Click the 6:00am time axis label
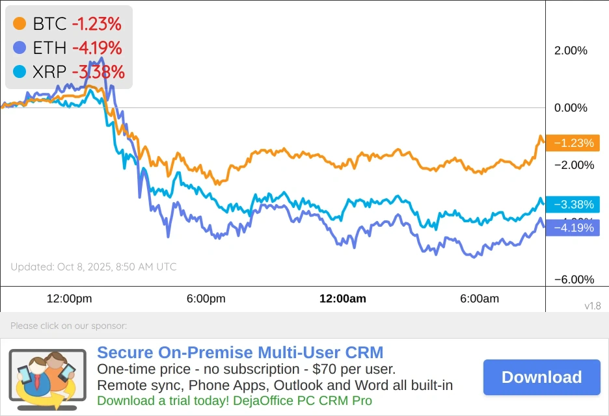The image size is (609, 416). click(480, 299)
